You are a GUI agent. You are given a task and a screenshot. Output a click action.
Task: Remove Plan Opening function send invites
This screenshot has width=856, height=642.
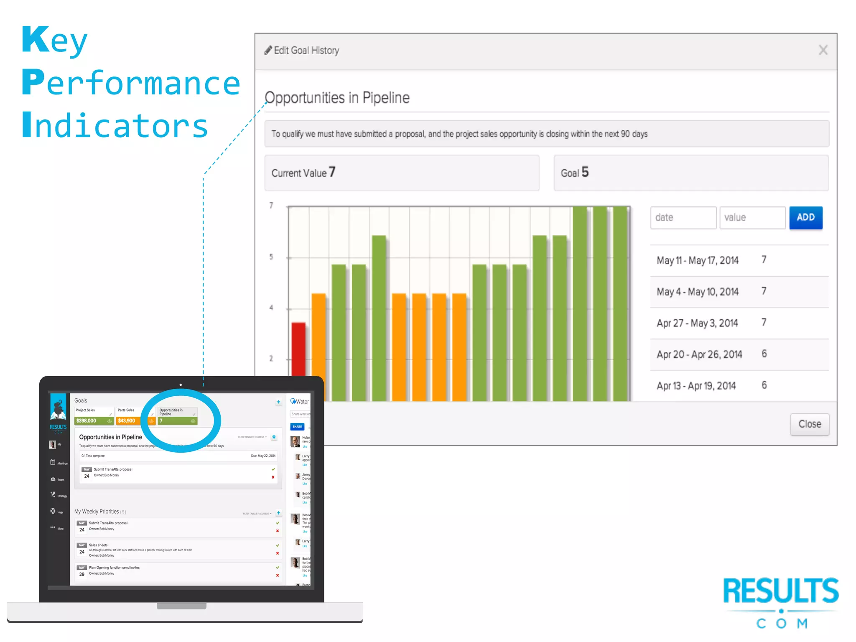pyautogui.click(x=278, y=576)
